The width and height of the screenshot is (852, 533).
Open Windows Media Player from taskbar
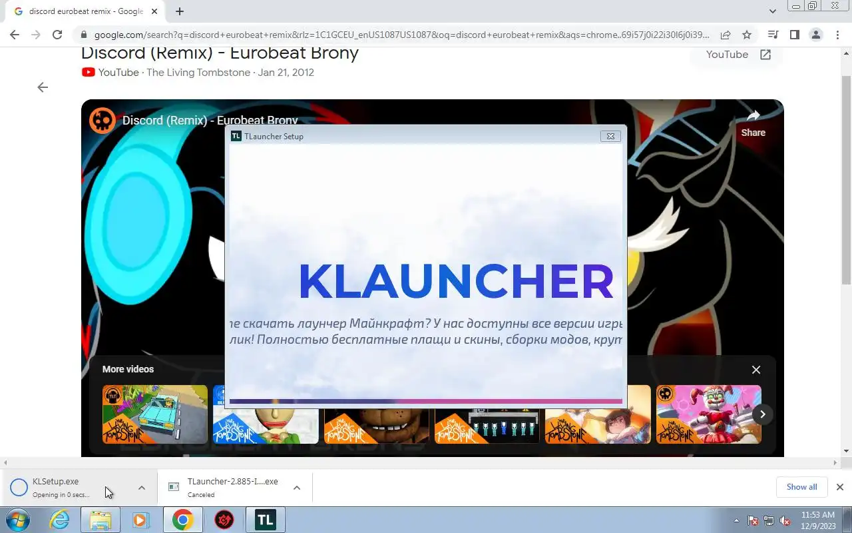click(140, 520)
